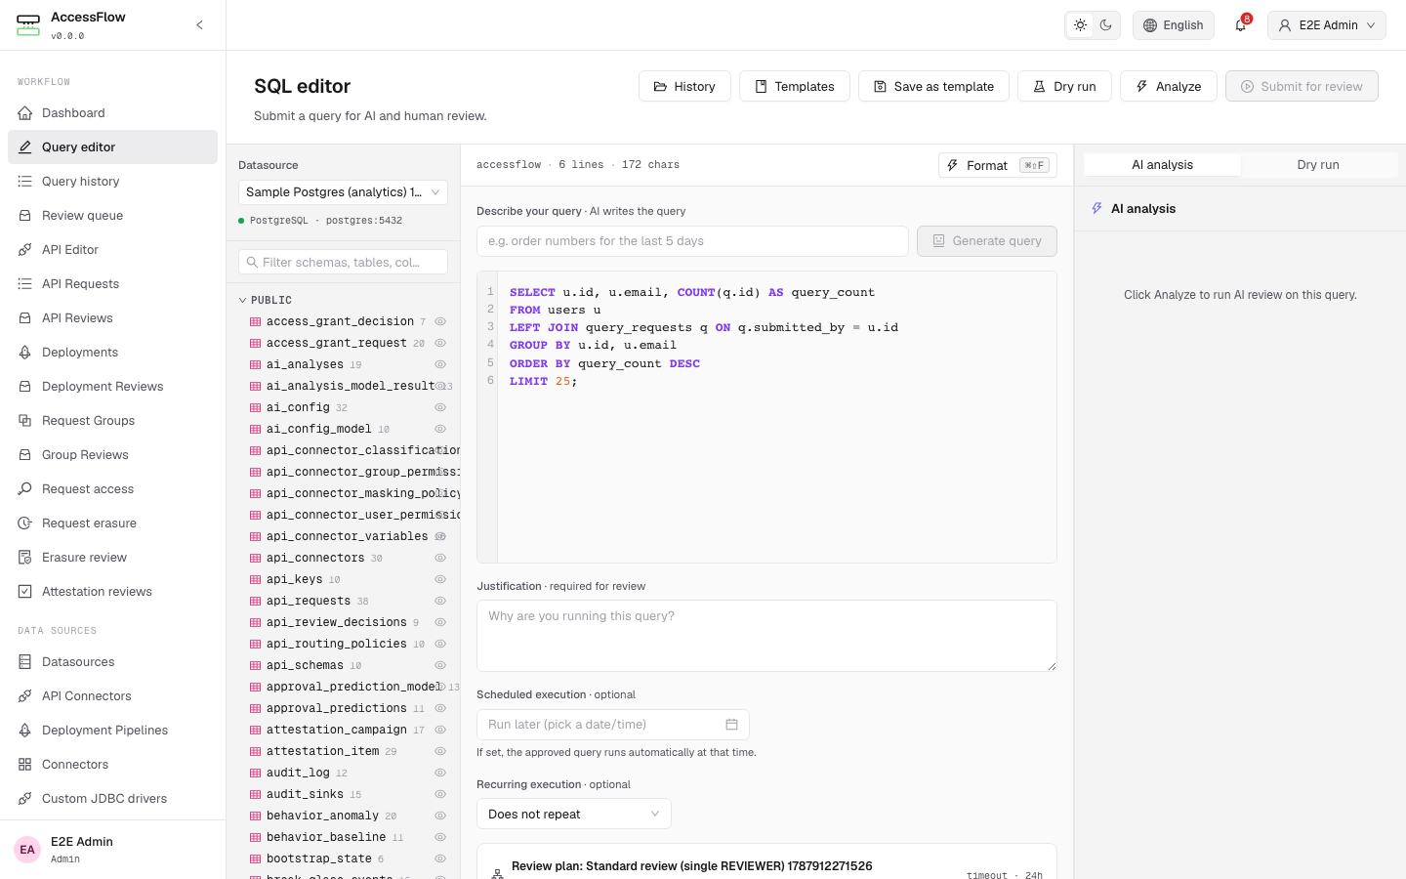Click the Datasources sidebar icon

(x=25, y=662)
